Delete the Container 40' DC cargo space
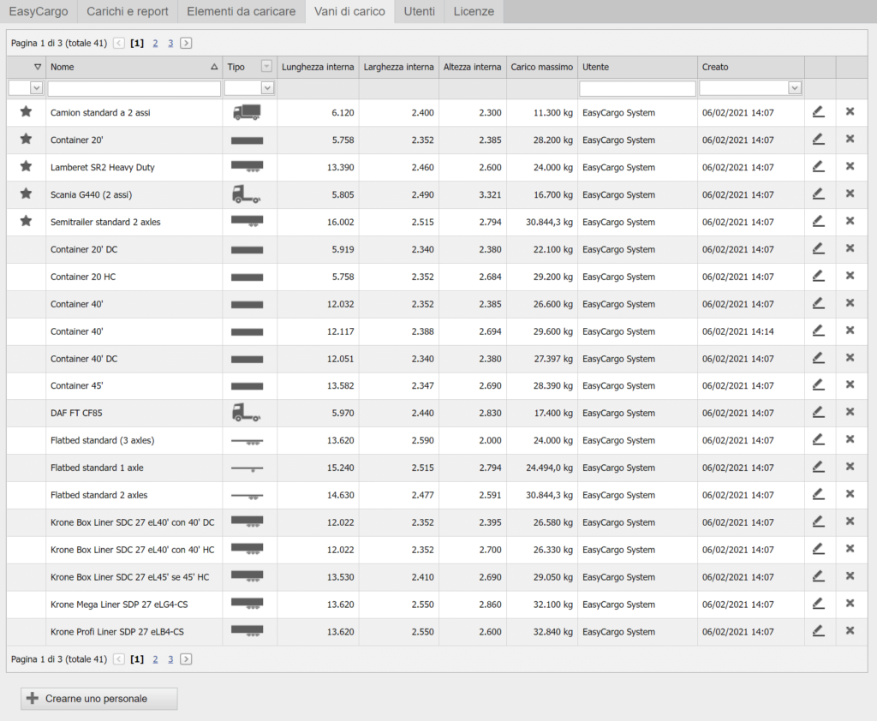The image size is (877, 721). 850,357
